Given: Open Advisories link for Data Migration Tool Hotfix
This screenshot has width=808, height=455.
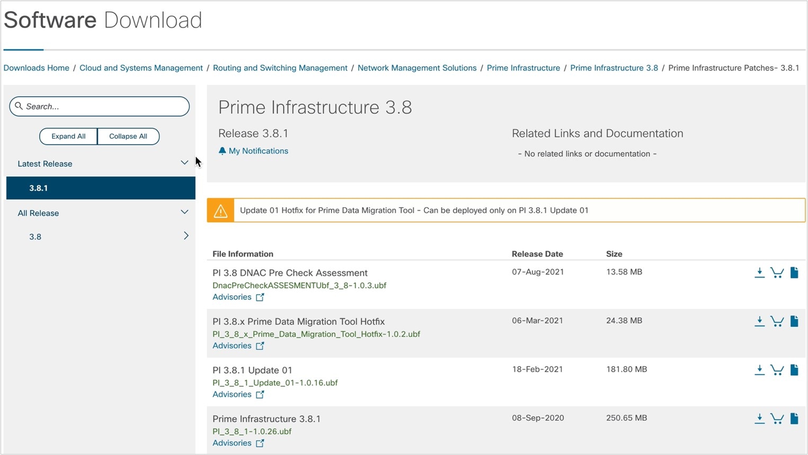Looking at the screenshot, I should pyautogui.click(x=232, y=346).
